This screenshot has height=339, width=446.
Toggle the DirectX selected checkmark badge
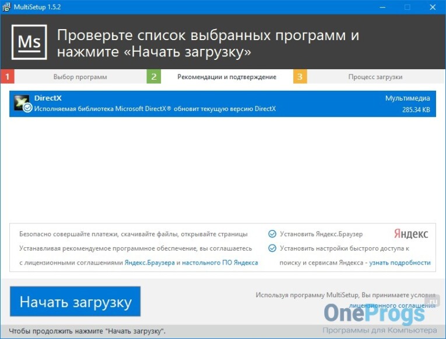click(x=27, y=108)
